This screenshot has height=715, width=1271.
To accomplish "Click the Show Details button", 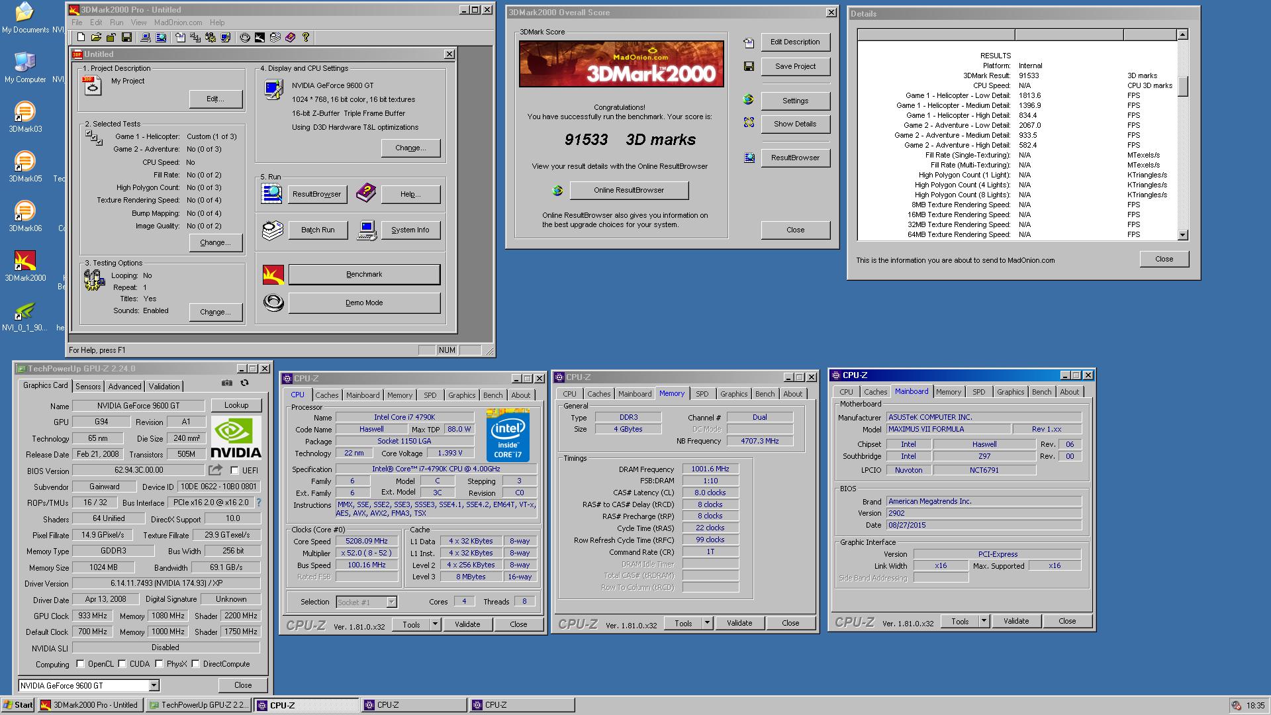I will coord(795,124).
